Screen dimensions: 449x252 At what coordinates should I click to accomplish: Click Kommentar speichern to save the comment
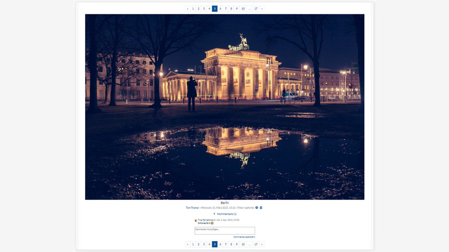click(244, 237)
